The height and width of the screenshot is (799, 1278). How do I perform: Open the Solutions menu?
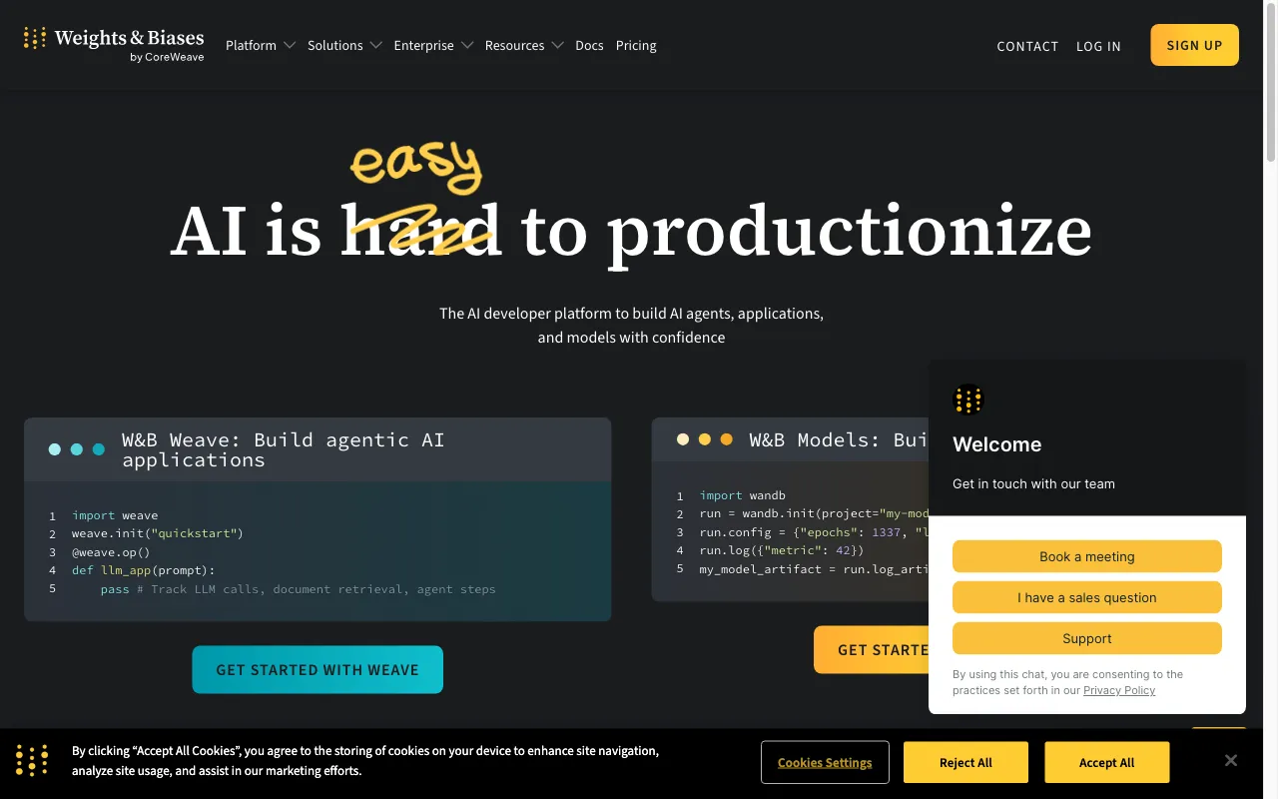334,46
